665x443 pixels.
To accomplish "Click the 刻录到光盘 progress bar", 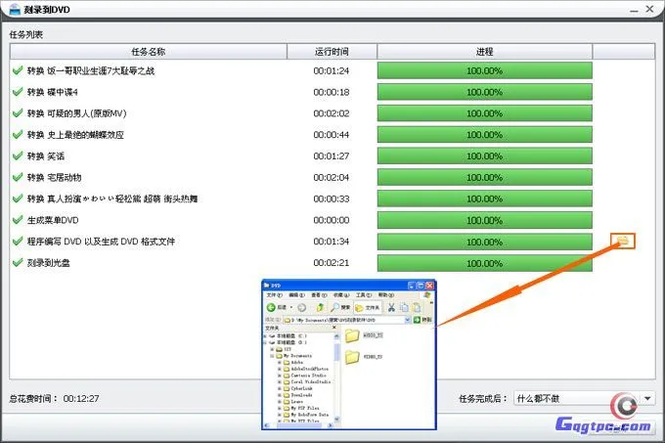I will 484,262.
